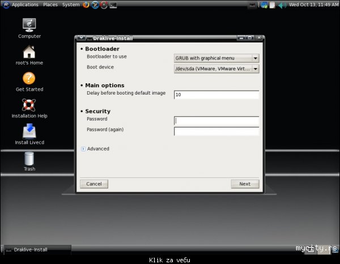This screenshot has width=340, height=264.
Task: Open the network status tray icon
Action: point(264,5)
